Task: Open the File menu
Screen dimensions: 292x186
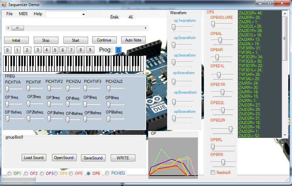Action: pos(9,14)
